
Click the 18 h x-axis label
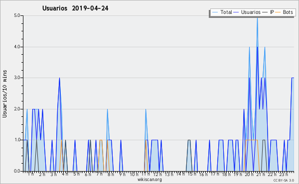click(x=226, y=174)
